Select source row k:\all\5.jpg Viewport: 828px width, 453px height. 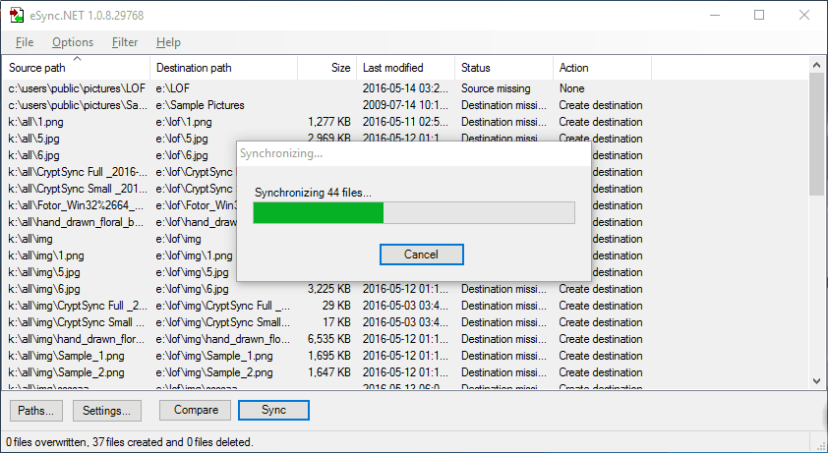click(33, 139)
